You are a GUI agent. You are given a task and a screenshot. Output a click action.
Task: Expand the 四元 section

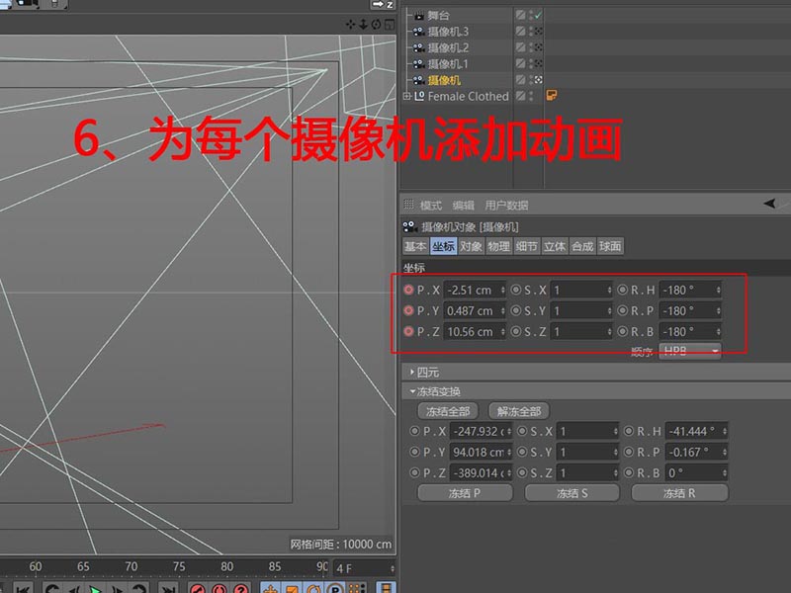415,373
